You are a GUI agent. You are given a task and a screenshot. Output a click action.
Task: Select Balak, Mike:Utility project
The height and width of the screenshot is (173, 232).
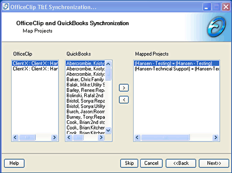click(85, 85)
